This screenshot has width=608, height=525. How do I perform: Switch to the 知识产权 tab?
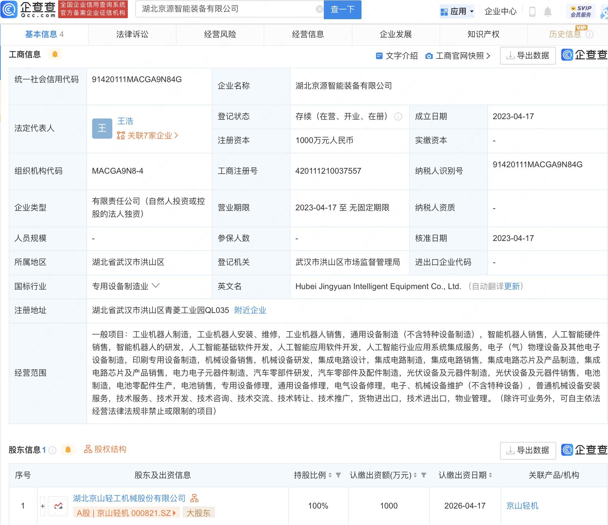pos(484,34)
